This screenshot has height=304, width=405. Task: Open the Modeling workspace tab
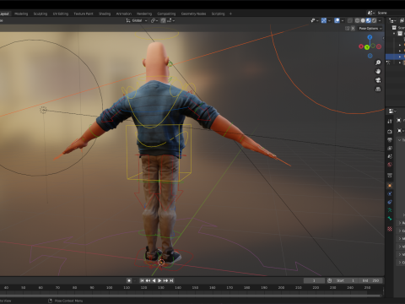click(21, 14)
